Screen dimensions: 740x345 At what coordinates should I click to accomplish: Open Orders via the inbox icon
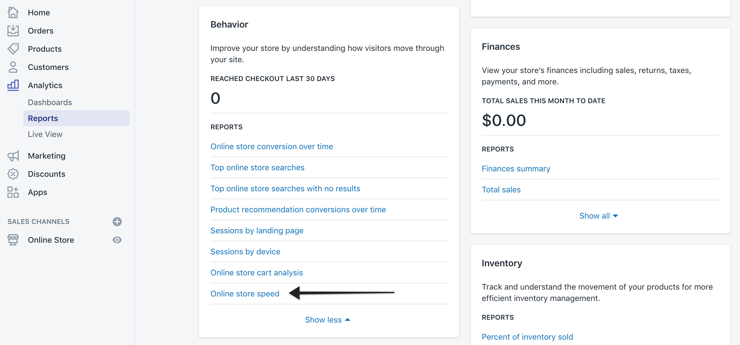pyautogui.click(x=13, y=31)
